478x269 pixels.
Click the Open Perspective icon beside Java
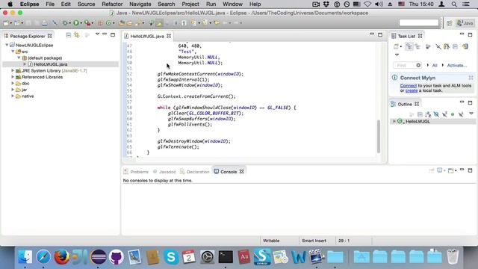click(x=450, y=23)
